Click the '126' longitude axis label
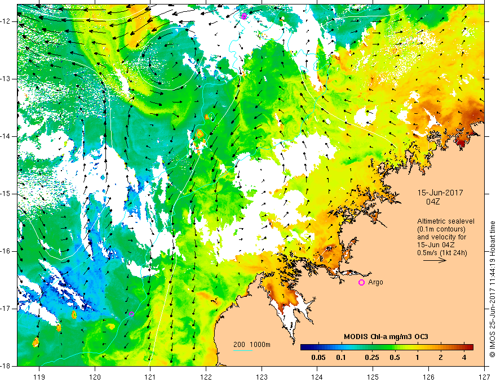Image resolution: width=496 pixels, height=383 pixels. coord(428,377)
